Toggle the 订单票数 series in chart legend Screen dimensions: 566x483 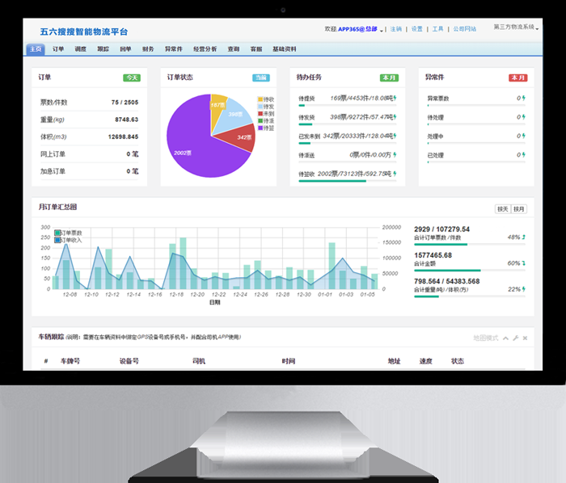coord(58,233)
